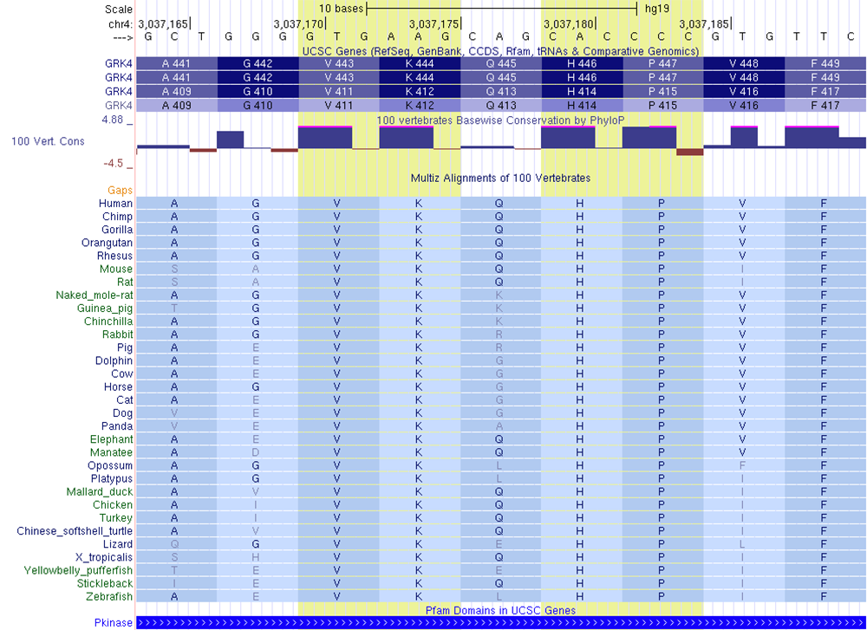Screen dimensions: 867x630
Task: Click the 'D' residue in Manatee row
Action: [256, 452]
